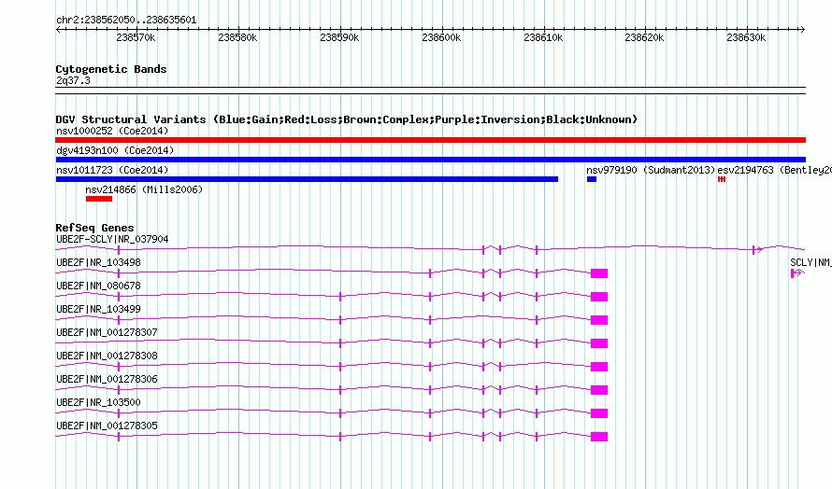832x489 pixels.
Task: Click the last exon block of UBE2F|NR_103498
Action: coord(599,273)
